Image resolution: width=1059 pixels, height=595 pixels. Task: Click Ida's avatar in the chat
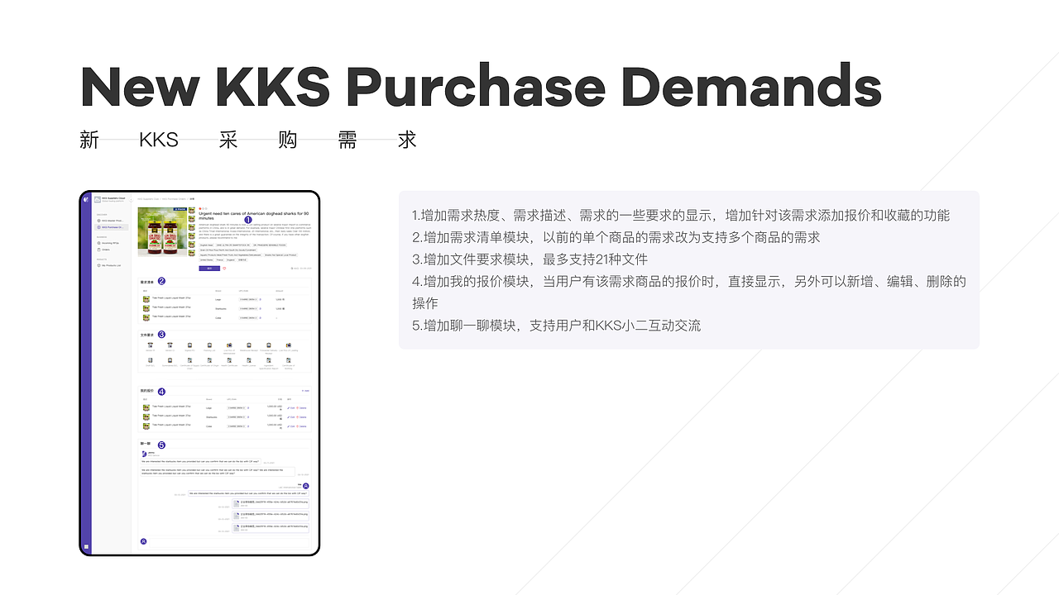click(x=306, y=486)
